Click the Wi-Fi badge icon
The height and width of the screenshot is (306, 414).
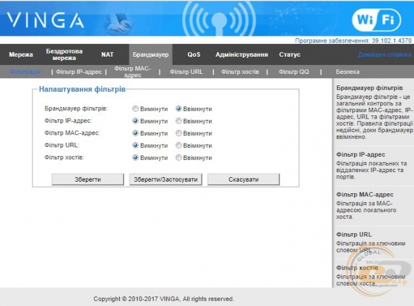click(x=376, y=20)
